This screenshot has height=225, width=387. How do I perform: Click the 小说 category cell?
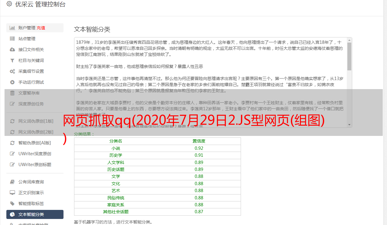tap(116, 148)
